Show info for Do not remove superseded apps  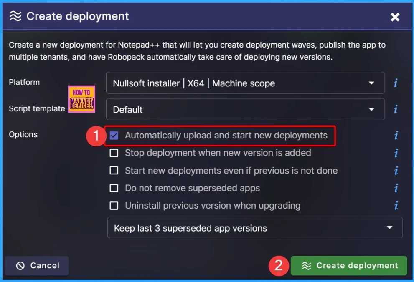coord(396,188)
